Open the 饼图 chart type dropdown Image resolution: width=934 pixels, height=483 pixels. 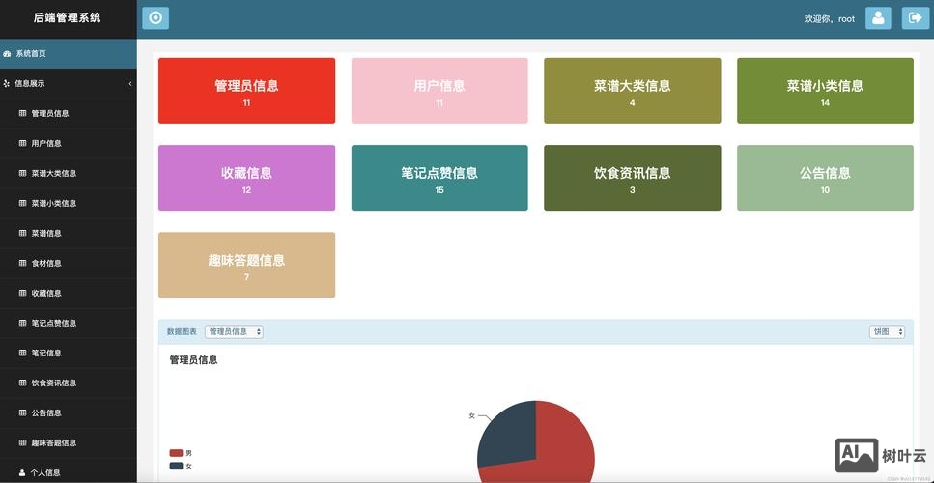pos(887,331)
